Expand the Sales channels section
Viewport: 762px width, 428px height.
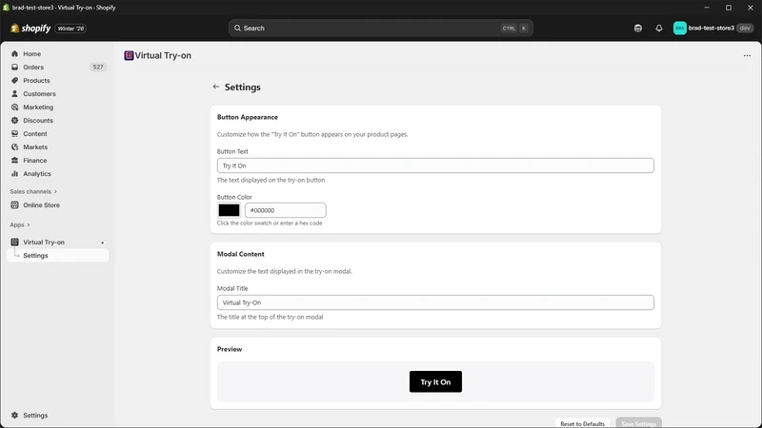(33, 192)
